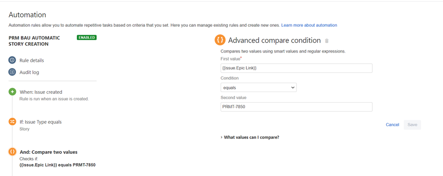Screen dimensions: 443x176
Task: Click the Second value field with PRMT-7850
Action: click(x=297, y=107)
